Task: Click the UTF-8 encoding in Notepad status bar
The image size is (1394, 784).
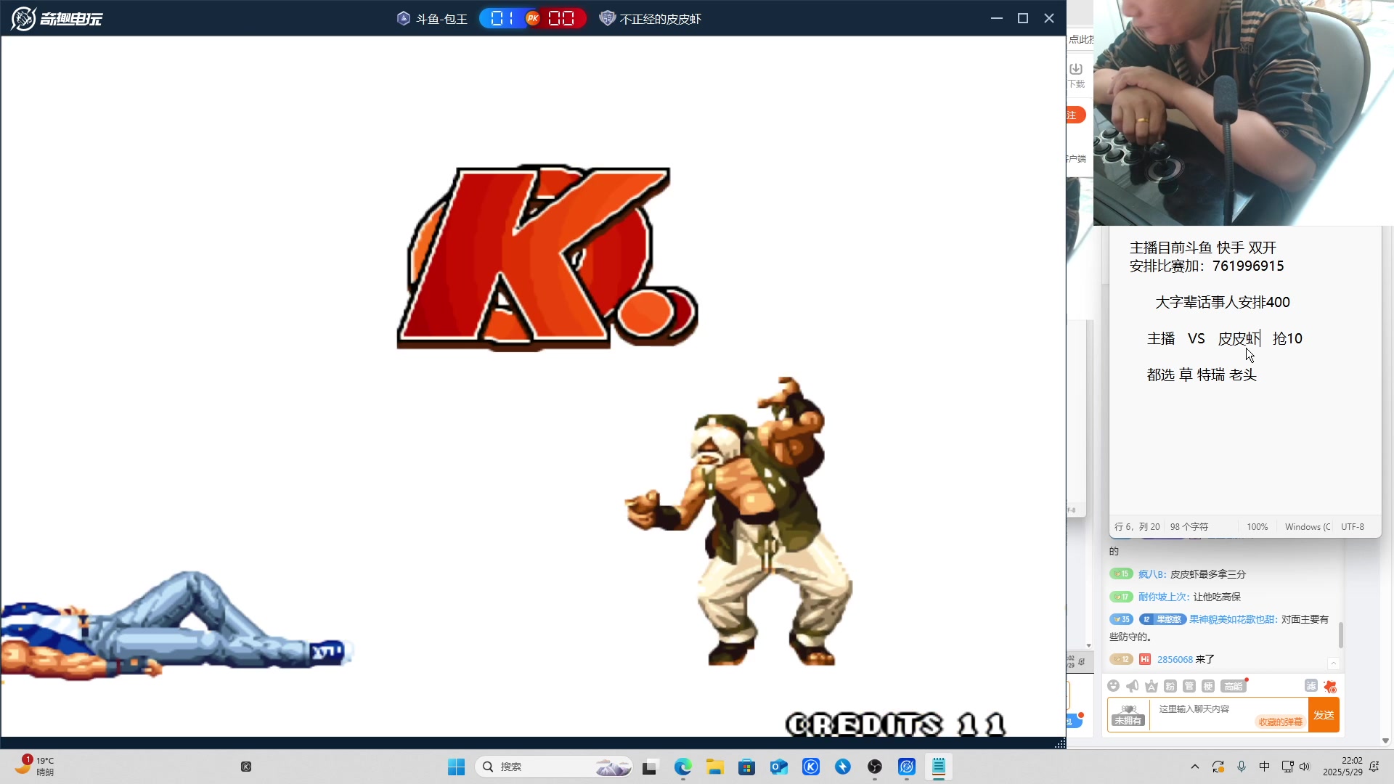Action: (x=1353, y=527)
